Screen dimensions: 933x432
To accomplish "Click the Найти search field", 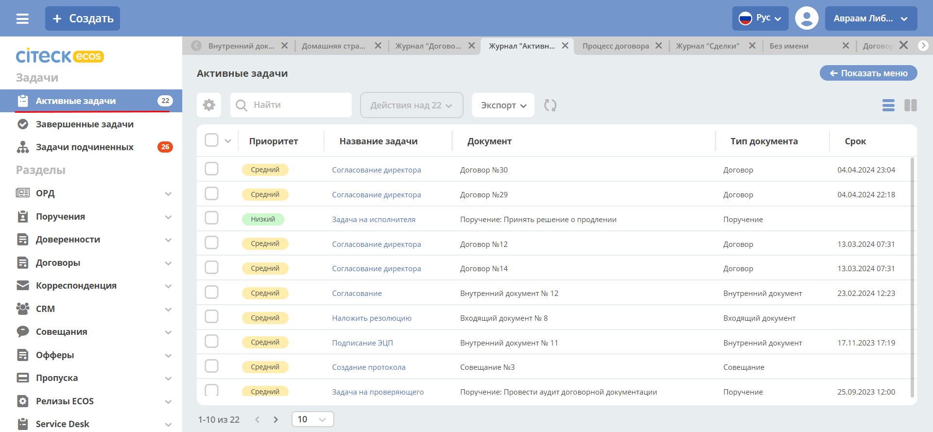I will coord(291,105).
